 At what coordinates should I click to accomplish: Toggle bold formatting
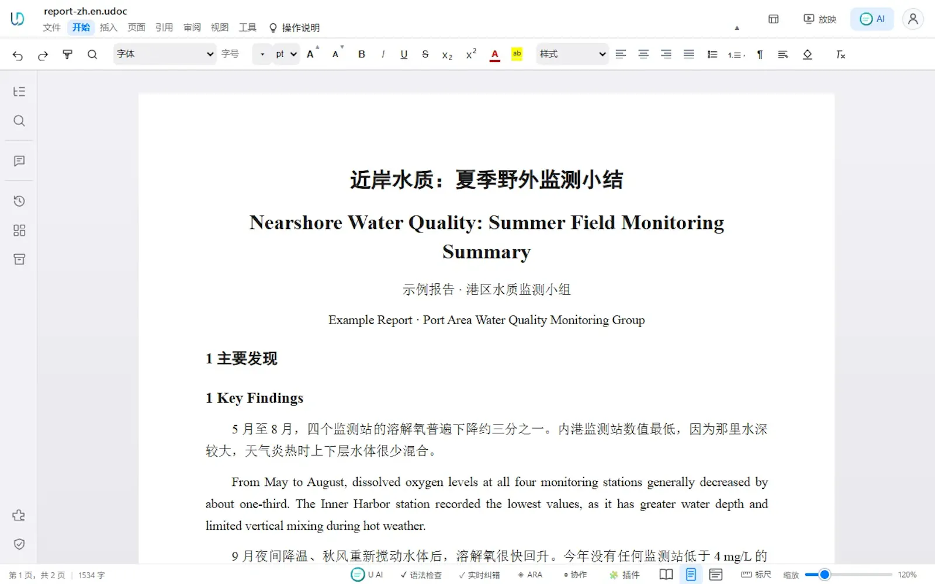[x=362, y=54]
